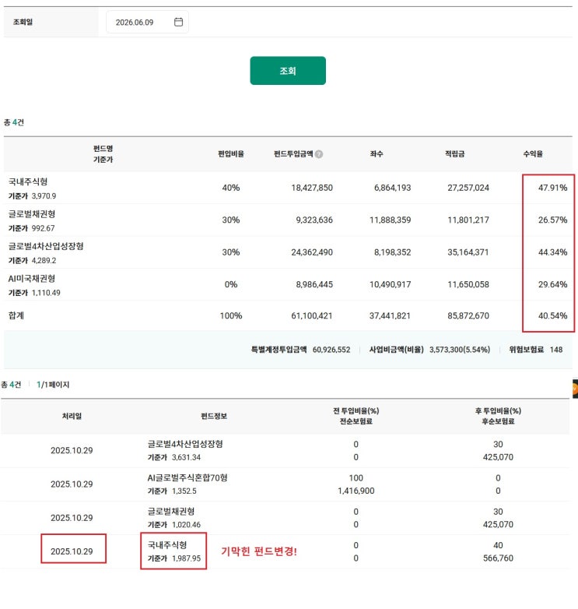Select the 국내주식형 fund name in top table
578x609 pixels.
click(x=28, y=181)
